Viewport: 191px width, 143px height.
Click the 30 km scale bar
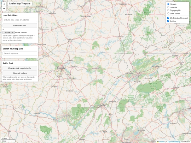point(5,138)
